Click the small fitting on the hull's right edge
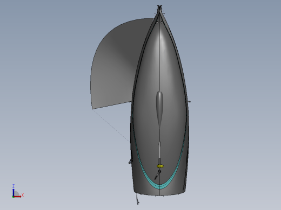Image resolution: width=281 pixels, height=210 pixels. (189, 102)
